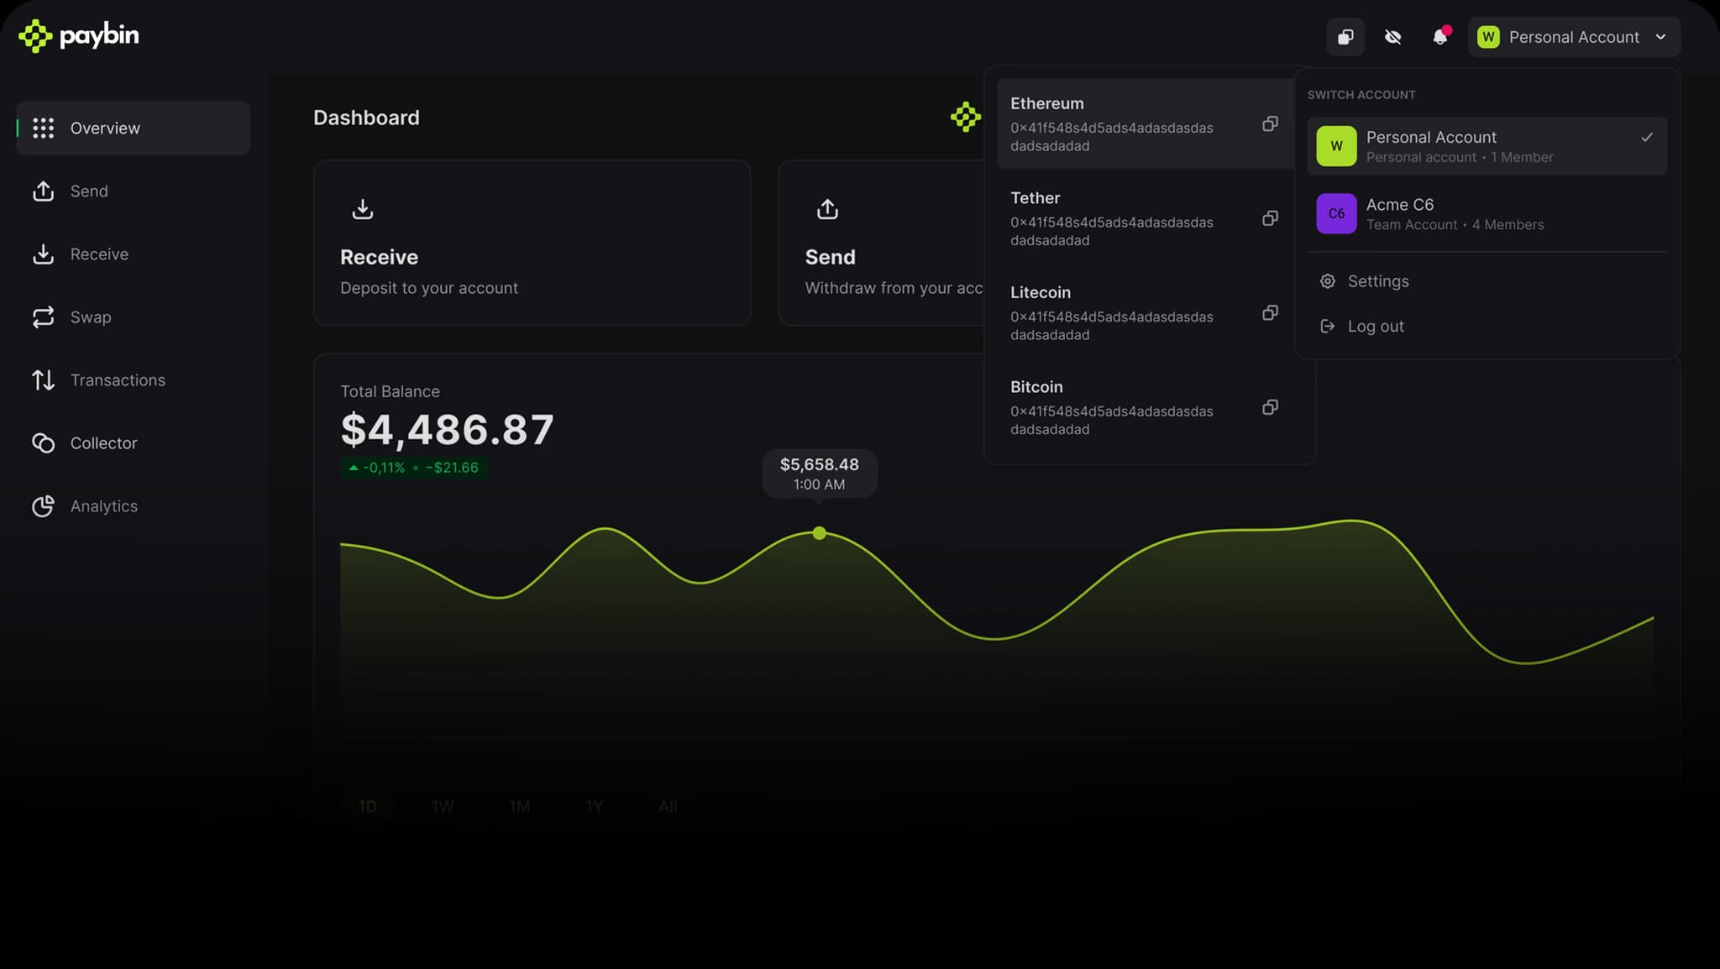The height and width of the screenshot is (969, 1720).
Task: Open Settings from the account menu
Action: (1377, 280)
